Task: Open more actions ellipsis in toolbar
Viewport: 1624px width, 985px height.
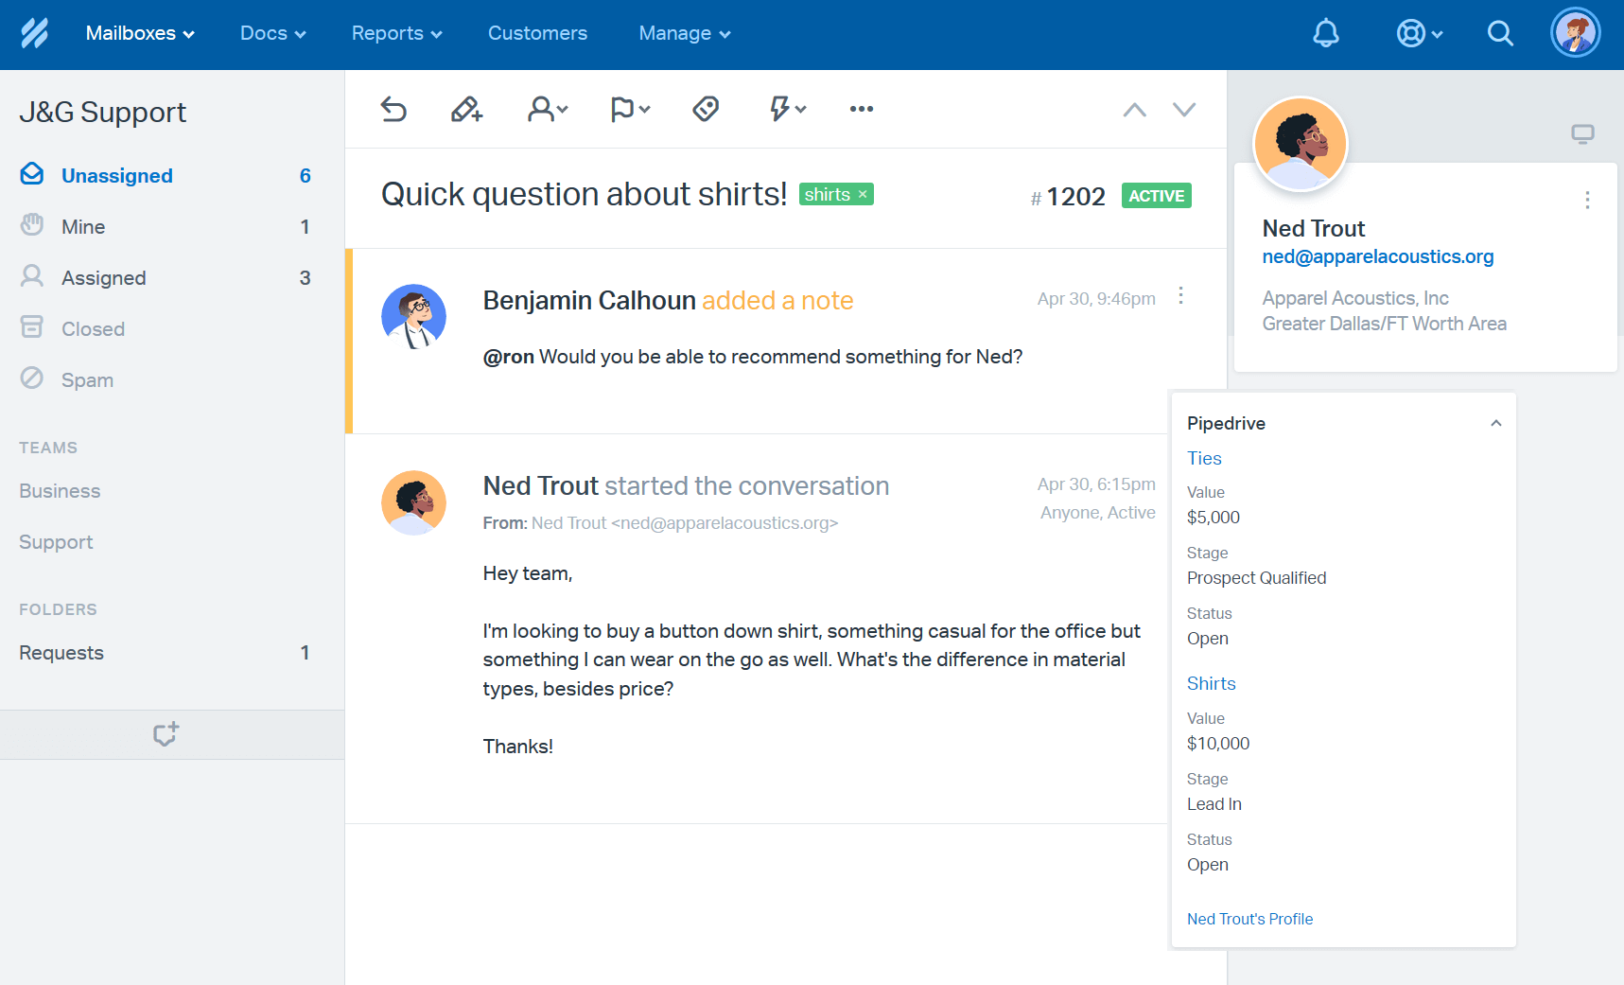Action: (x=861, y=110)
